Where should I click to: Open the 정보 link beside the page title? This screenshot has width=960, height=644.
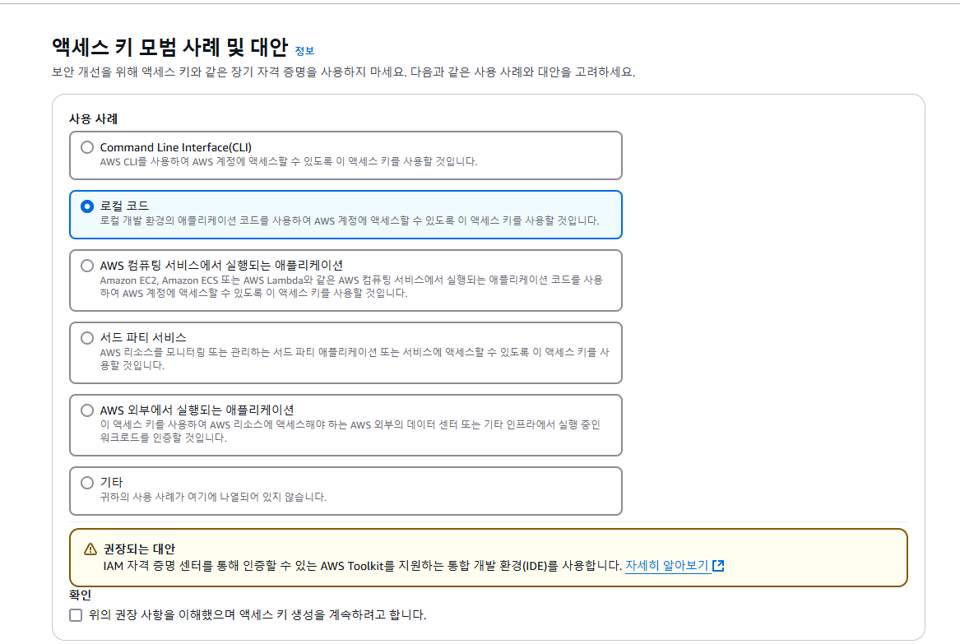(305, 51)
